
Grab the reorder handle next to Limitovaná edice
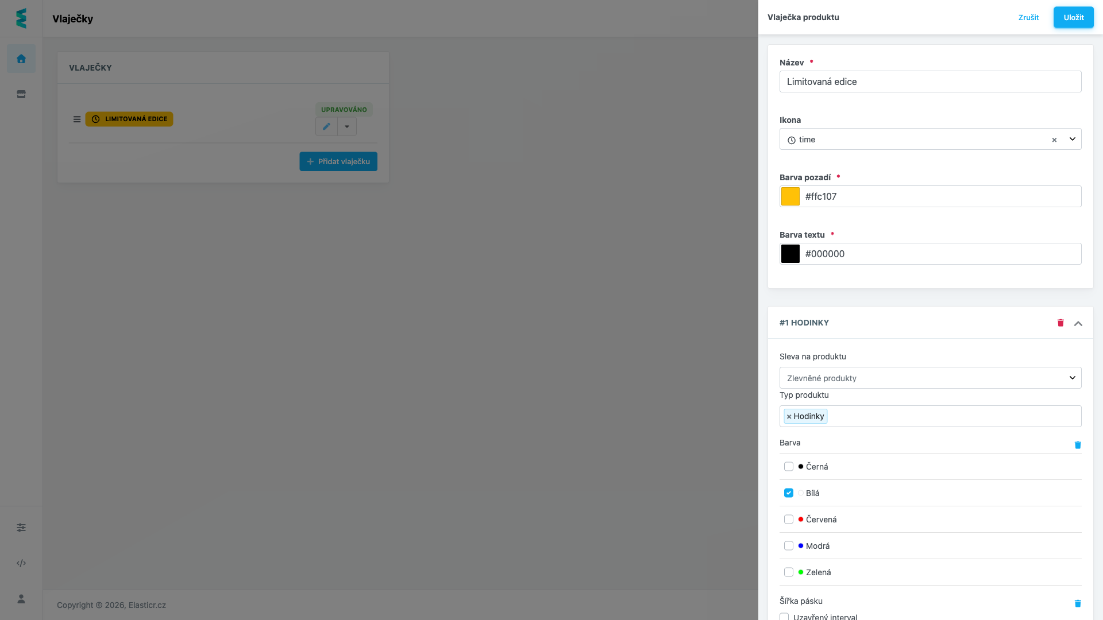click(x=76, y=119)
